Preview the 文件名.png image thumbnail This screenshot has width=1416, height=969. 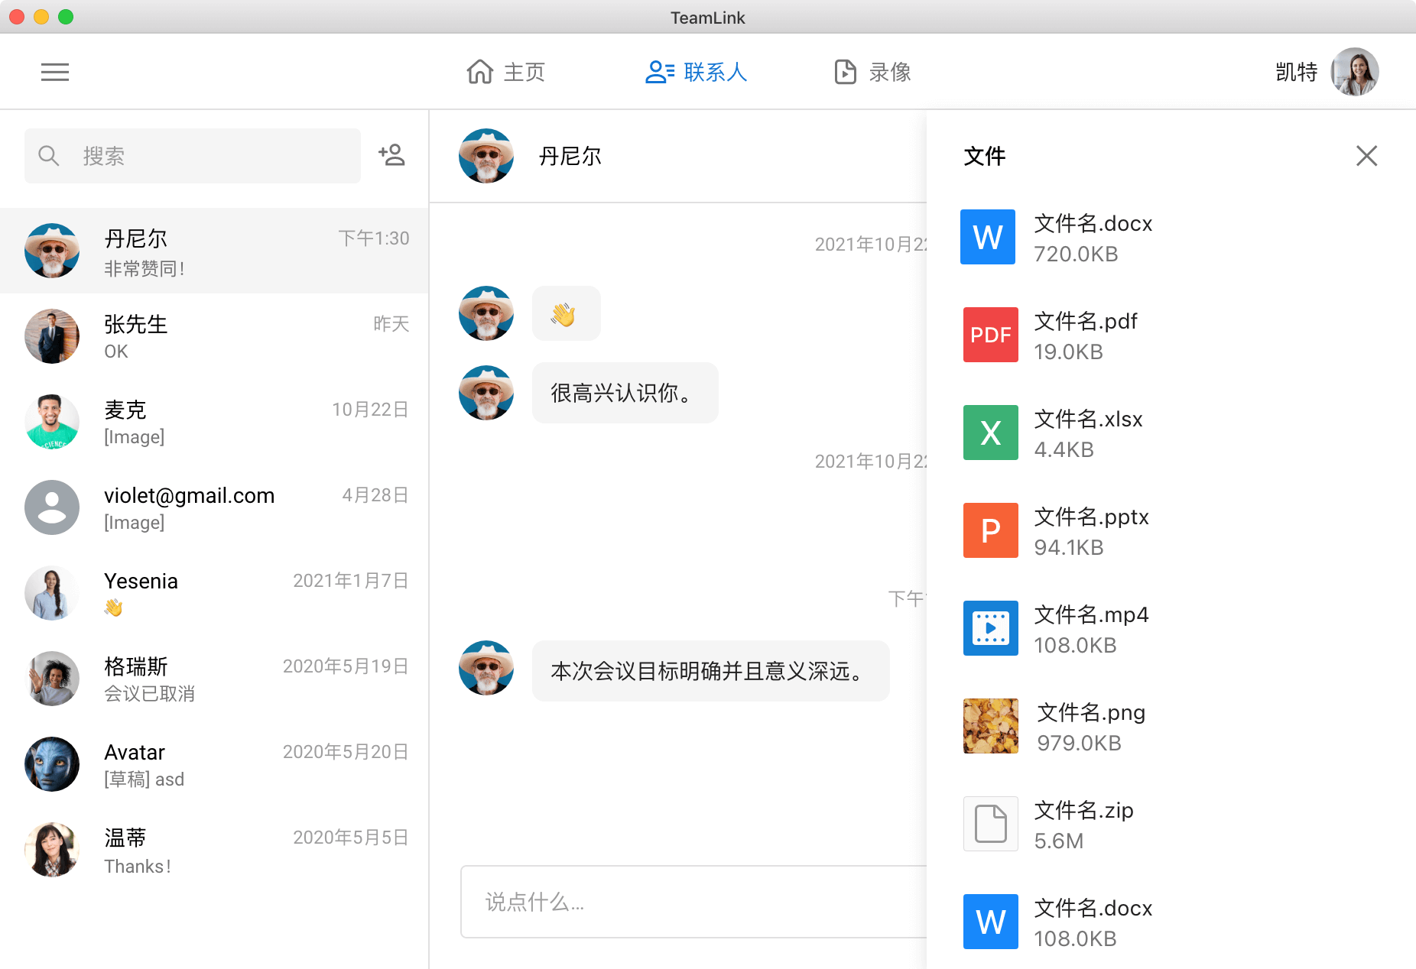pyautogui.click(x=990, y=726)
